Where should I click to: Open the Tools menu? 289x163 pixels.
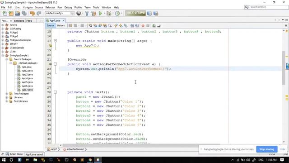click(96, 7)
